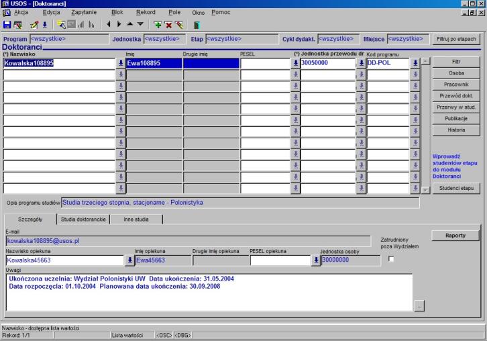Click the Filtruj po etapach button

(x=456, y=39)
